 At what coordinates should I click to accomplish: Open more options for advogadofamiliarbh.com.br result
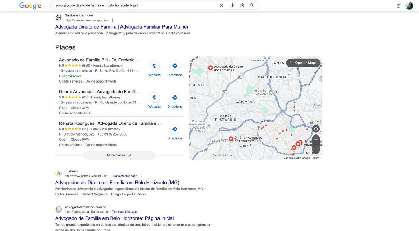(141, 212)
